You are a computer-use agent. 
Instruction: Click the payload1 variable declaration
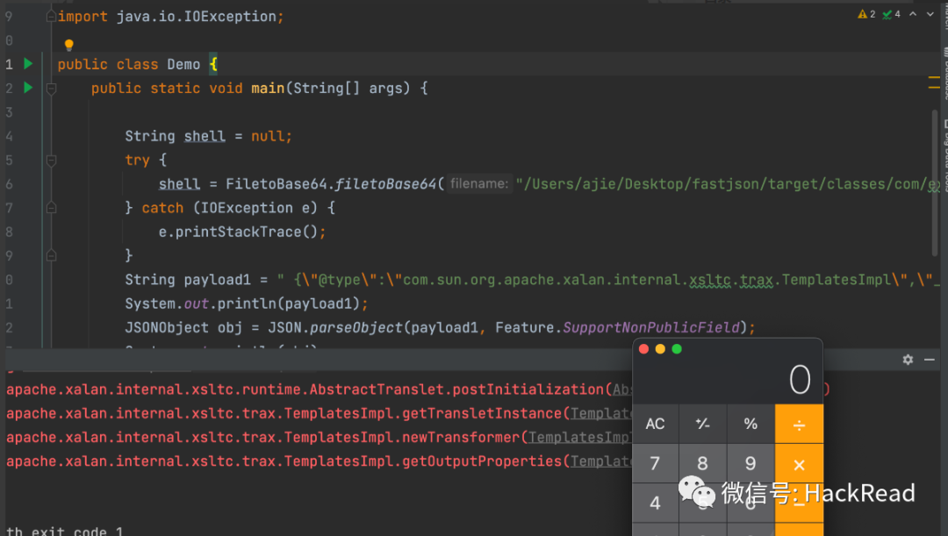click(217, 280)
